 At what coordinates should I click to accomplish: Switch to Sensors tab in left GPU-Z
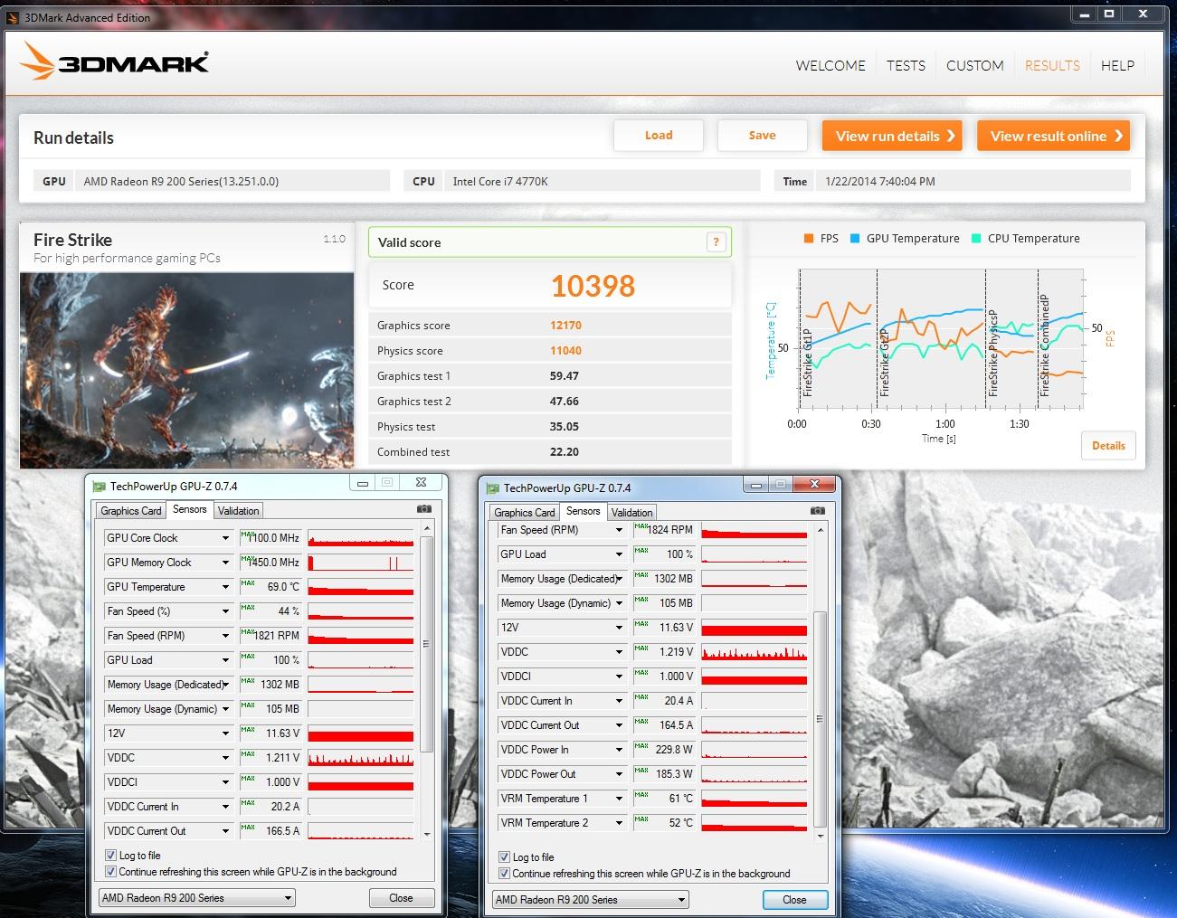click(190, 509)
